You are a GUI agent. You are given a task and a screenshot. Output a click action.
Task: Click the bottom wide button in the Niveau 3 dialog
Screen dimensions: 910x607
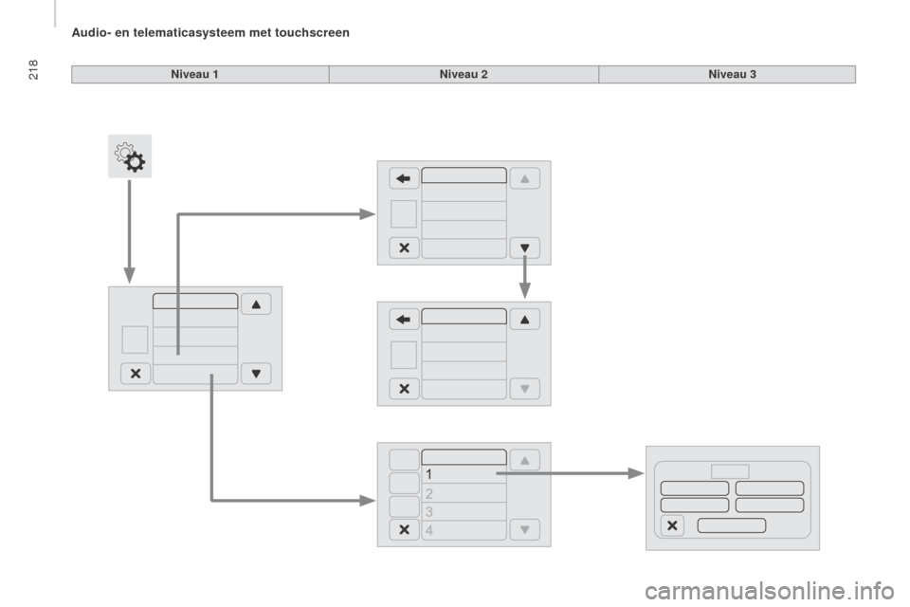pos(731,525)
